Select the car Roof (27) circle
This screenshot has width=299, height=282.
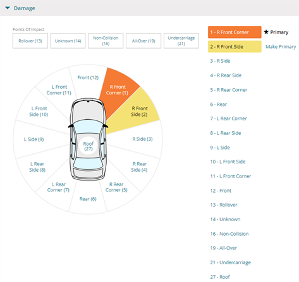click(88, 146)
